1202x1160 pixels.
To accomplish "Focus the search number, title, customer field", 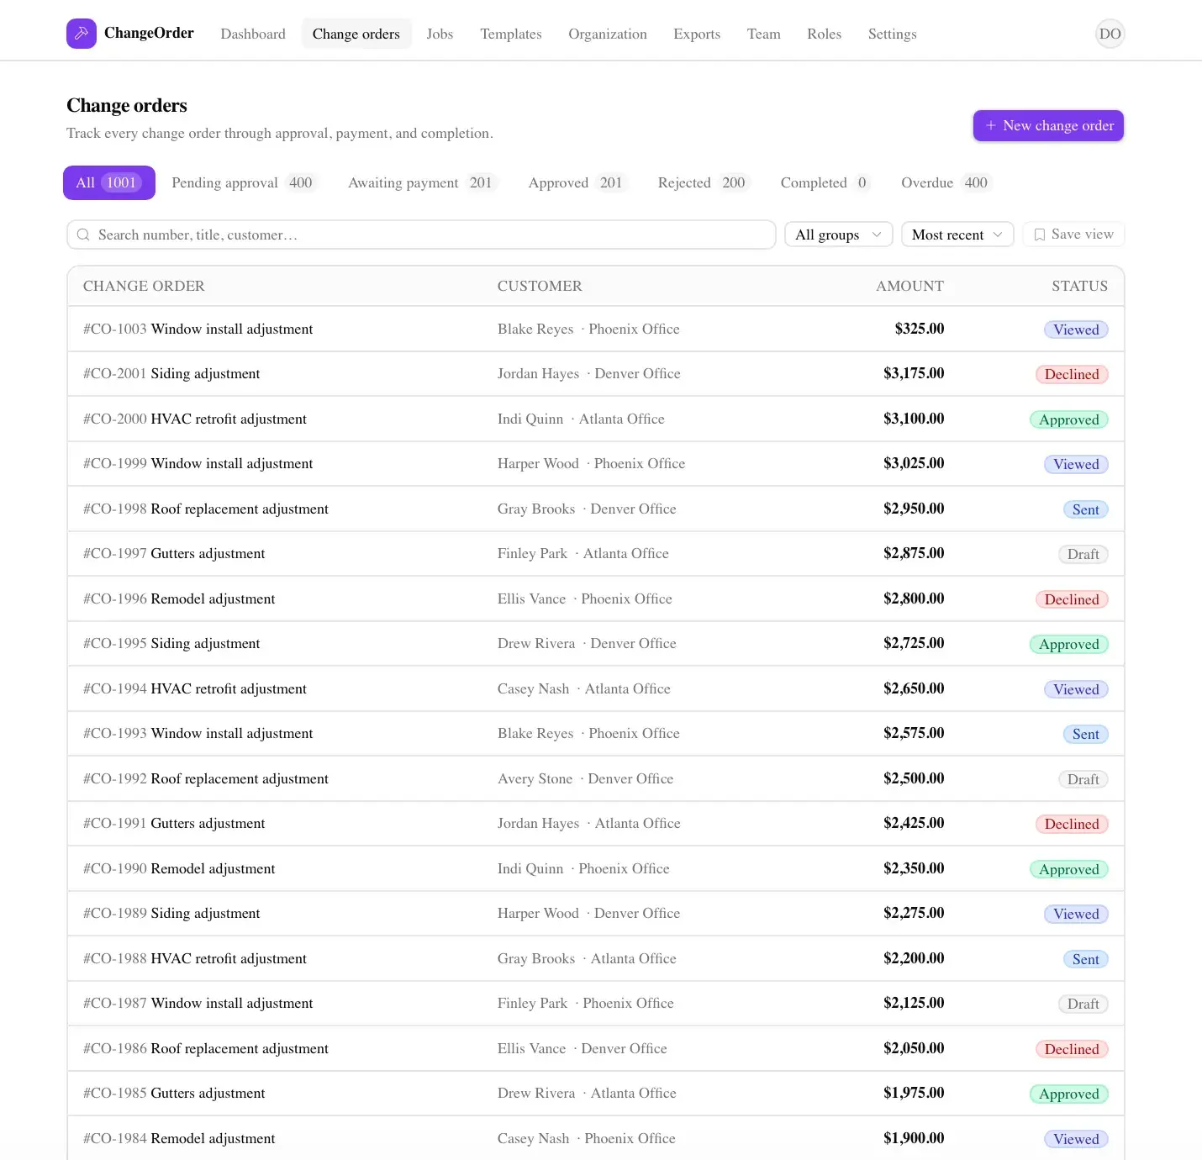I will [421, 235].
